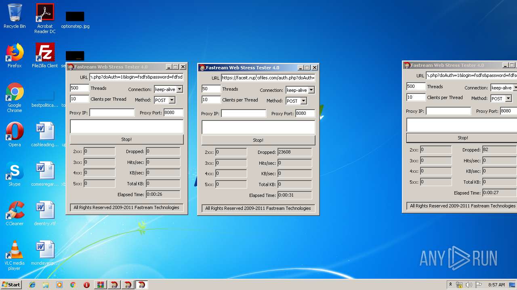The width and height of the screenshot is (517, 290).
Task: Click Elapsed Time 0:00:31 in middle window
Action: point(294,195)
